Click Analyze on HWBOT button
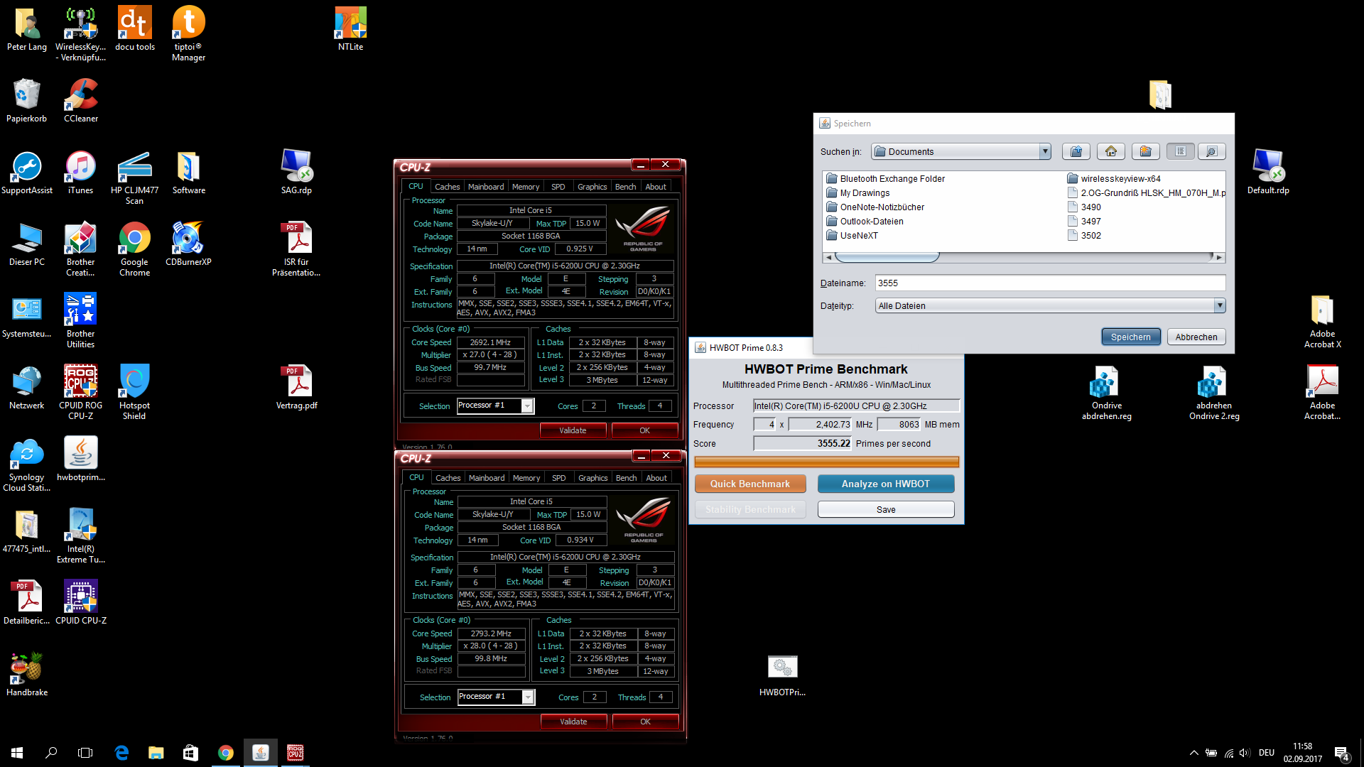This screenshot has height=767, width=1364. (886, 484)
